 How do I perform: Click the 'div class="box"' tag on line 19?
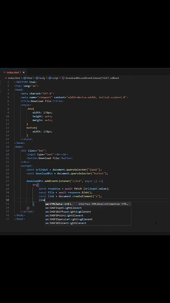(x=33, y=151)
